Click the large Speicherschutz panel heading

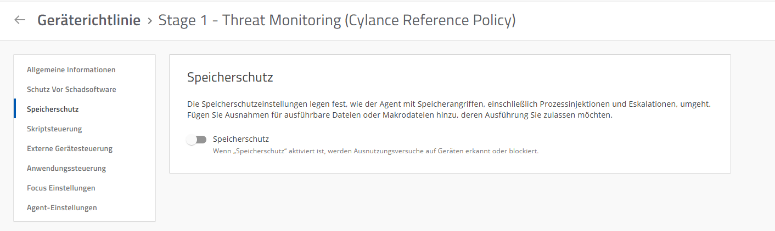point(230,78)
